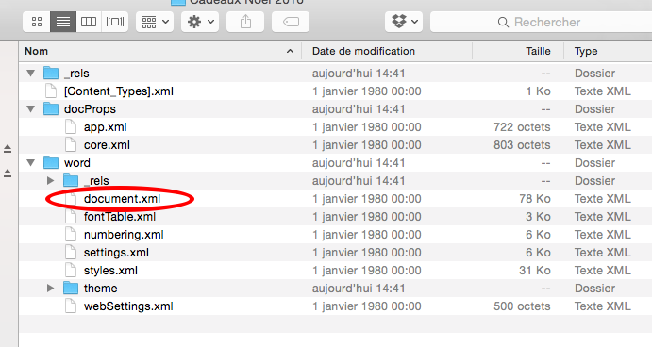Click the file icon of numbering.xml

[71, 235]
